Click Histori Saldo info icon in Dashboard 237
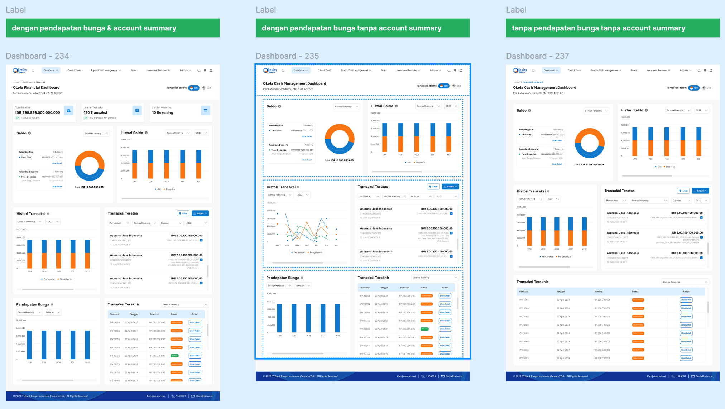The image size is (725, 409). [646, 110]
